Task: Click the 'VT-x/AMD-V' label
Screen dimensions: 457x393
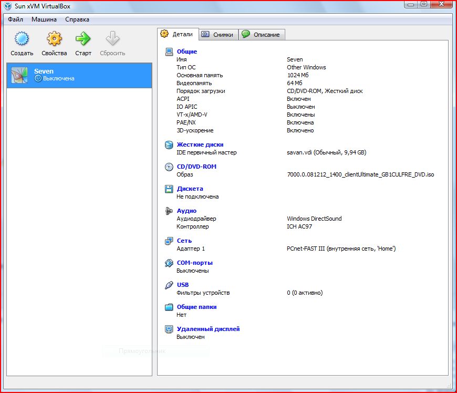Action: tap(192, 115)
